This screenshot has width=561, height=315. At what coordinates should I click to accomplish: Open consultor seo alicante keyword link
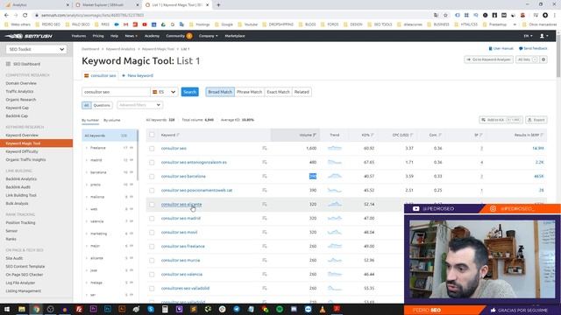pos(181,204)
